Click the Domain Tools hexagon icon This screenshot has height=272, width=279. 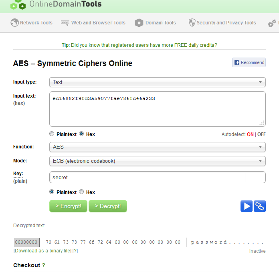pos(139,23)
